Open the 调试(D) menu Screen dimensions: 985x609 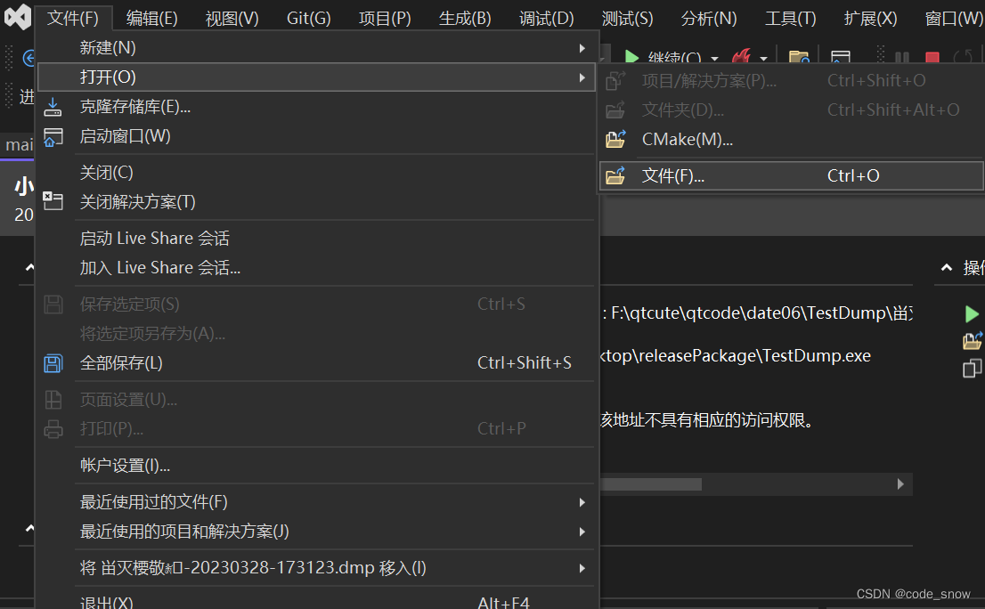546,16
